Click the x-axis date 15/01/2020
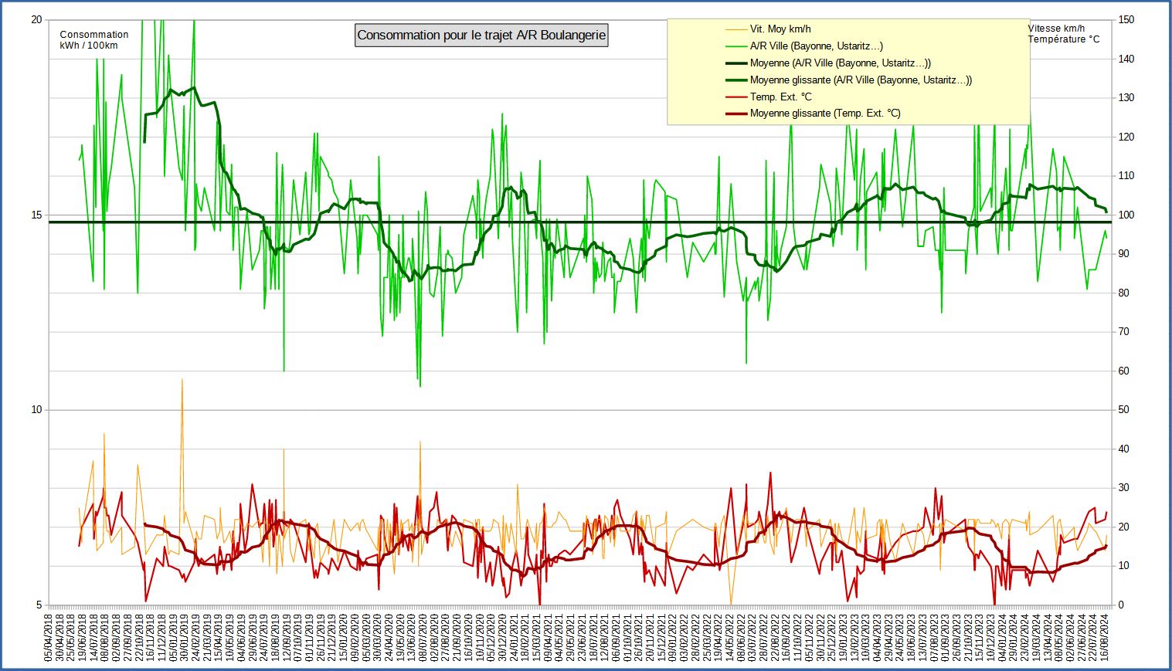This screenshot has height=671, width=1172. [345, 638]
